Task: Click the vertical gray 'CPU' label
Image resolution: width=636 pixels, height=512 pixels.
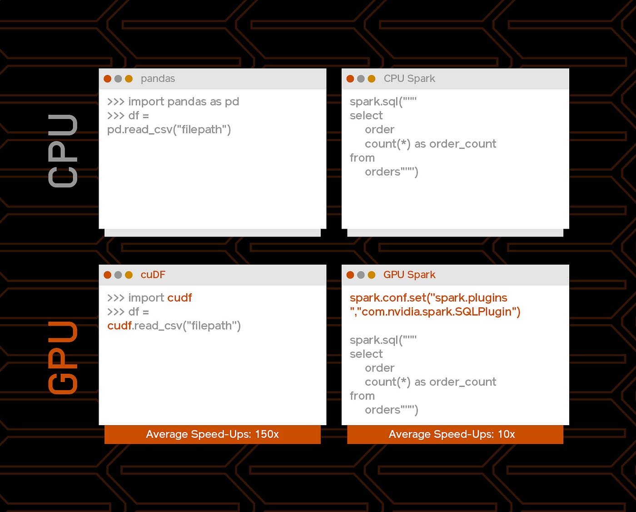Action: [x=63, y=151]
